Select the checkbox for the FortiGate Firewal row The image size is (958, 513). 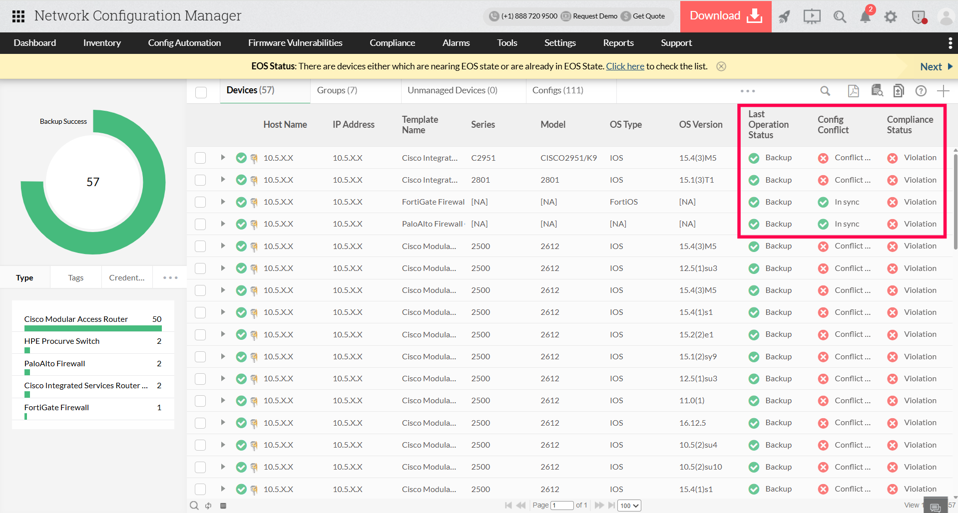coord(200,202)
